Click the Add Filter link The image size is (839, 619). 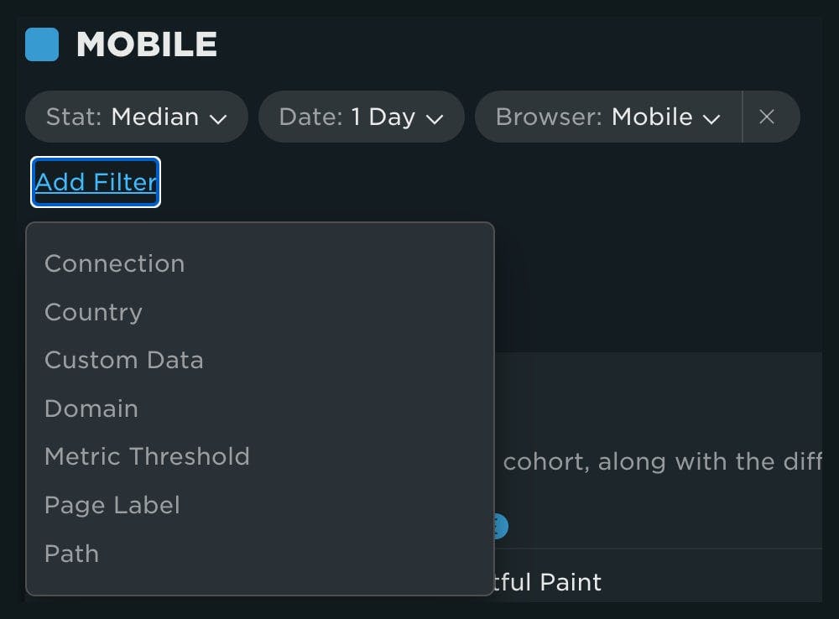(x=95, y=183)
